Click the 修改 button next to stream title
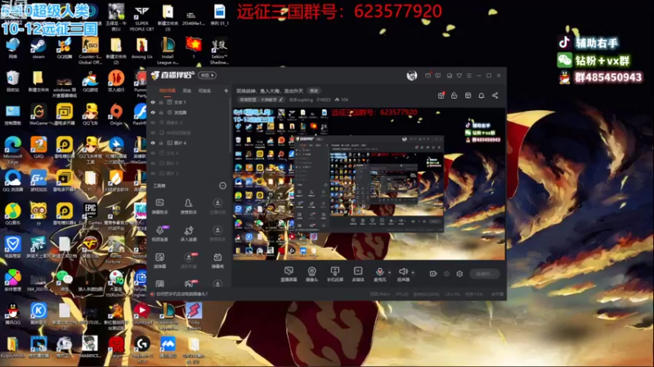 coord(314,91)
